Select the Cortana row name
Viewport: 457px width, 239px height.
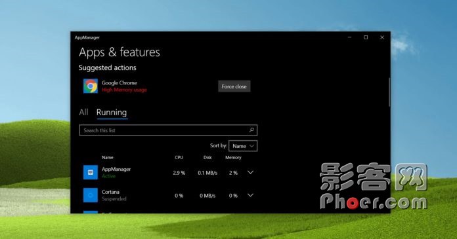click(x=110, y=192)
